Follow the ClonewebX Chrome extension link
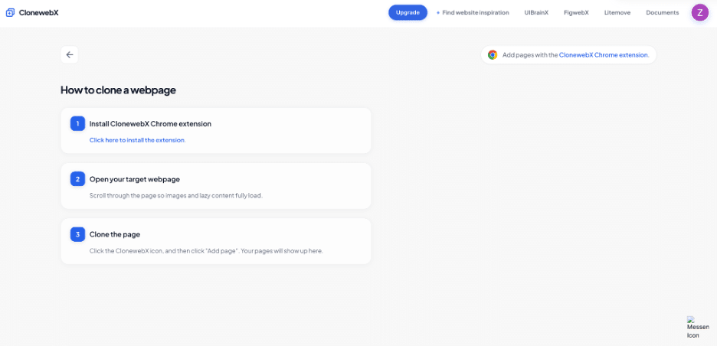The width and height of the screenshot is (717, 346). point(604,55)
